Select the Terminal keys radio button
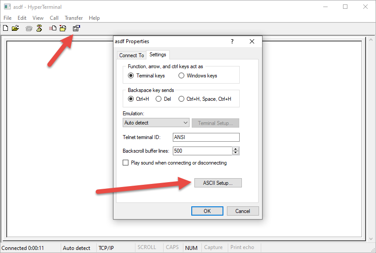 (x=131, y=76)
